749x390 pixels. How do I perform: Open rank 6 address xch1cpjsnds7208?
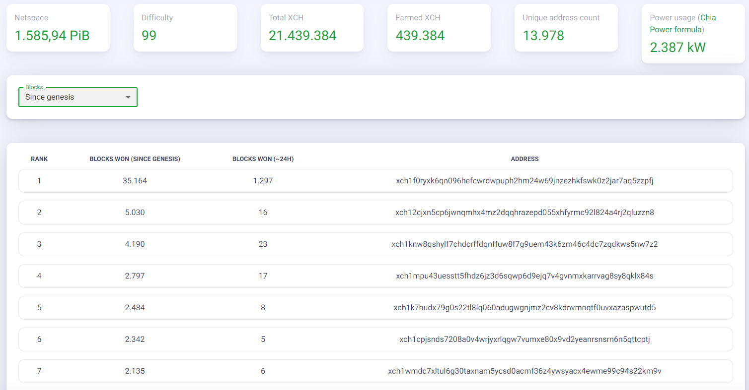(x=524, y=339)
